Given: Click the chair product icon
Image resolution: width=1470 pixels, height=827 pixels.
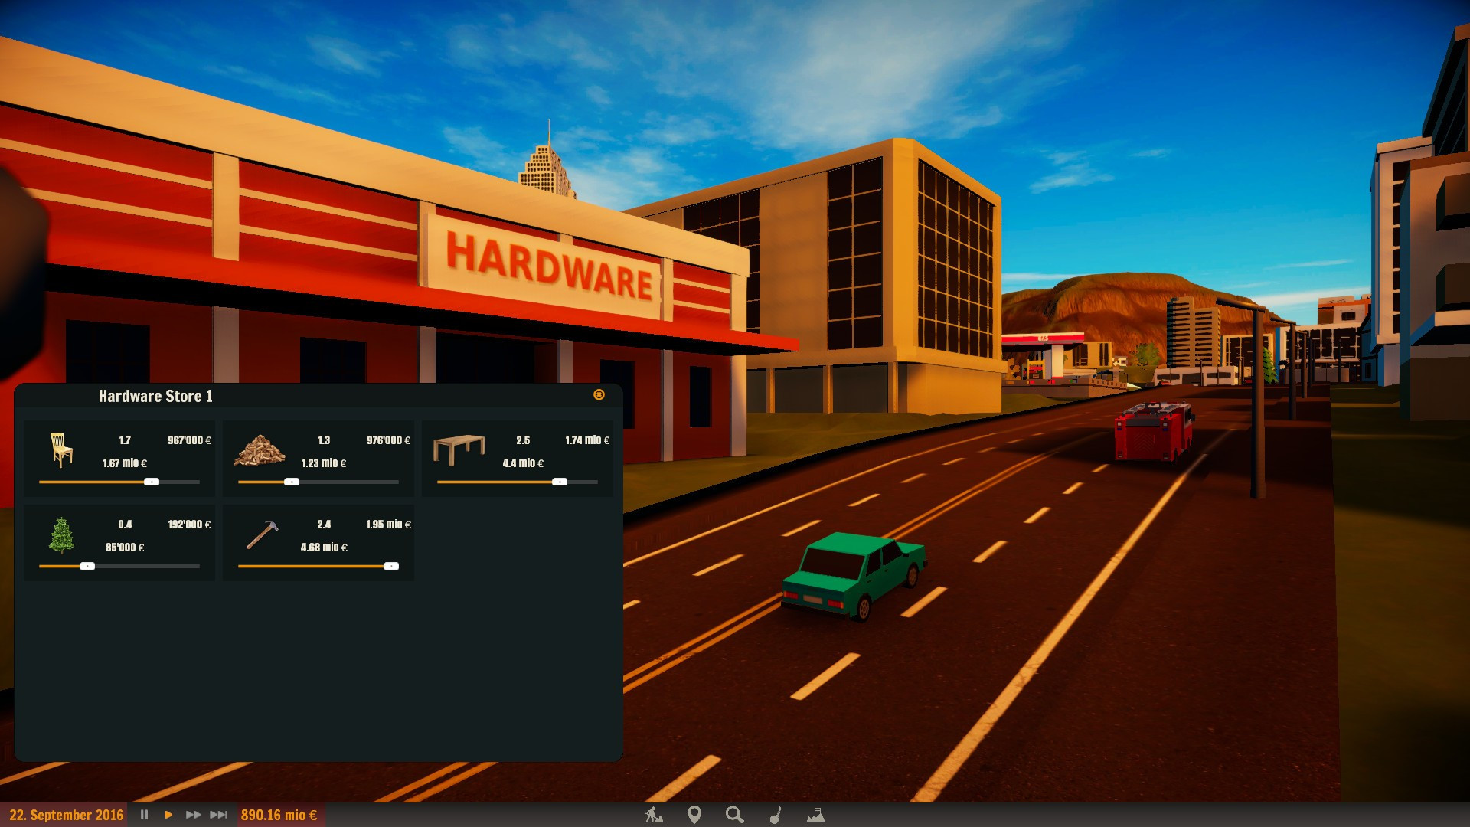Looking at the screenshot, I should (x=61, y=449).
